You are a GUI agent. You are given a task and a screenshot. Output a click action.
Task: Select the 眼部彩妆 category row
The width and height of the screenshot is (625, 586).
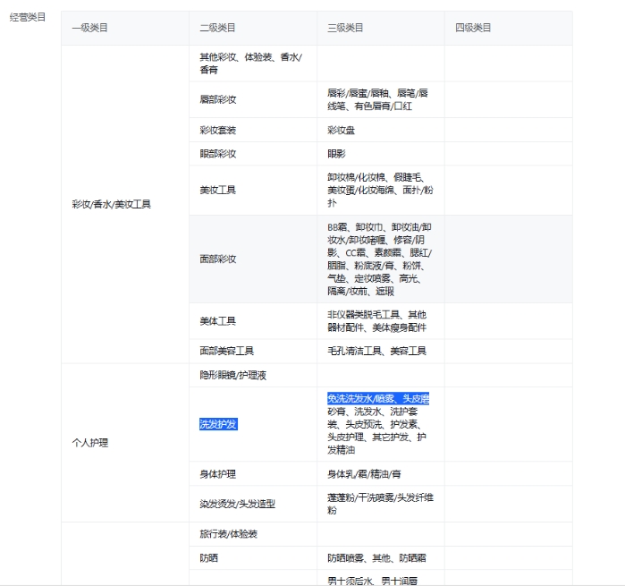tap(218, 154)
